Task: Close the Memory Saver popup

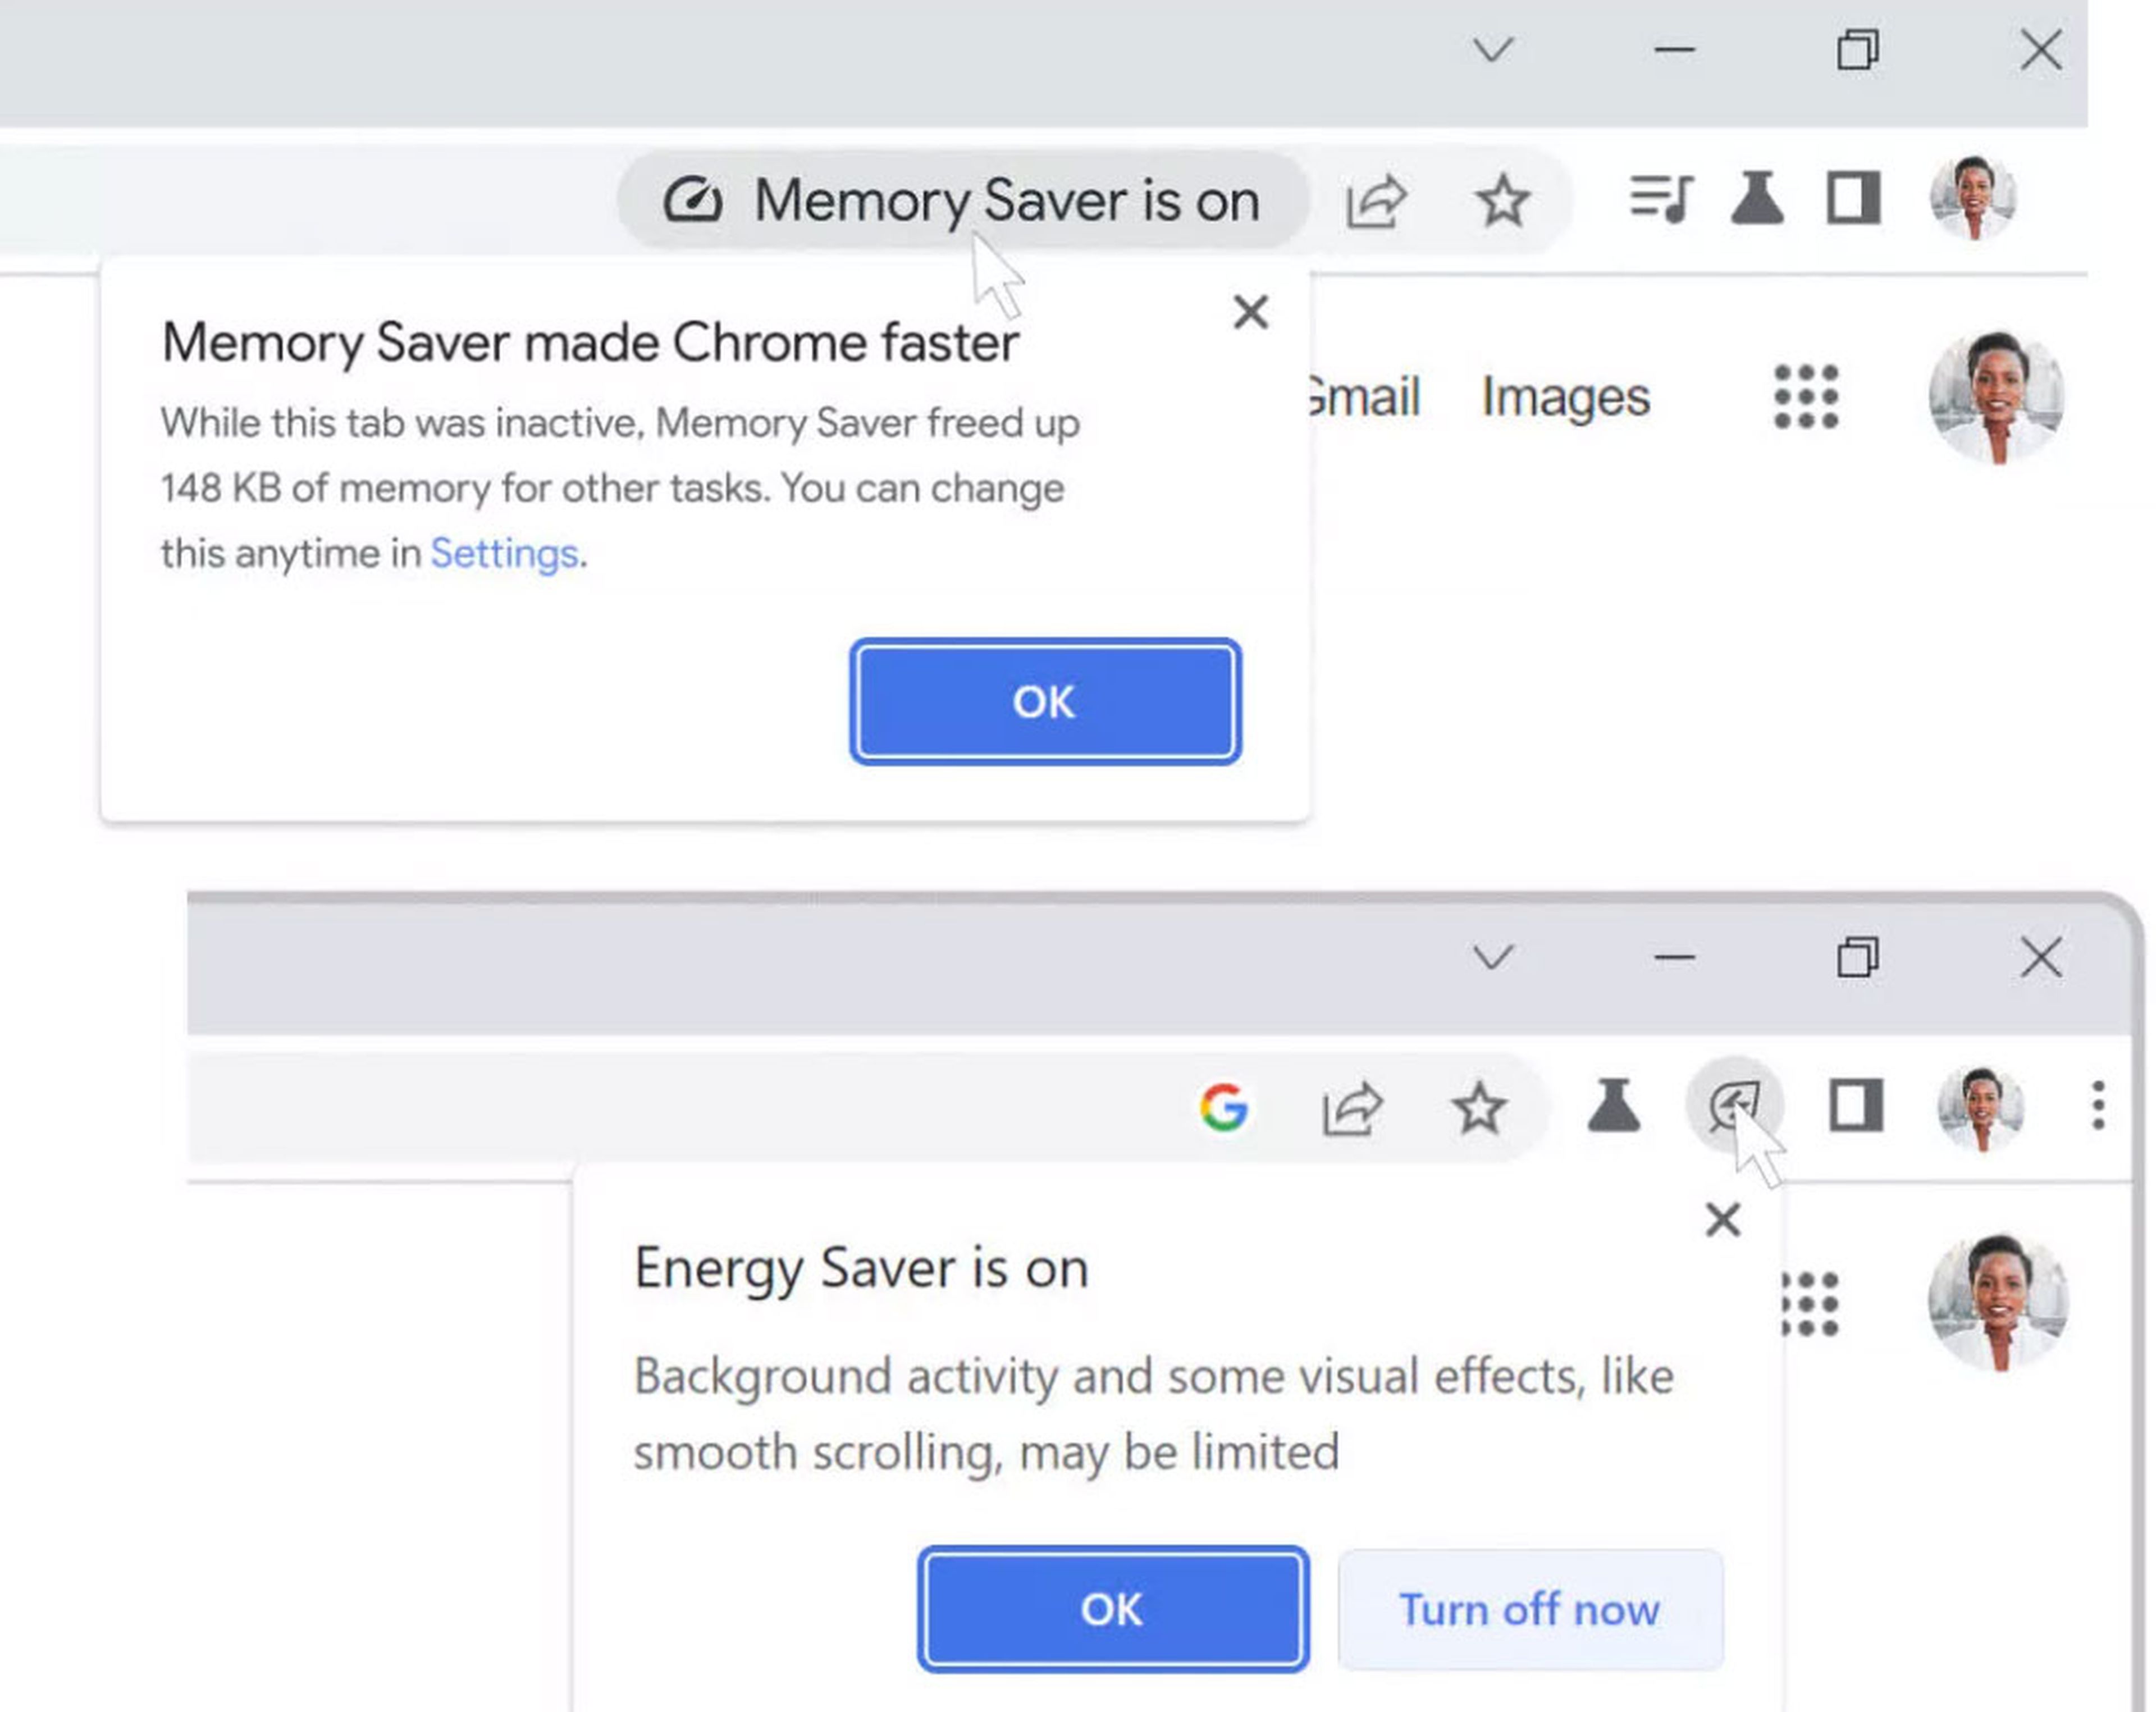Action: (x=1250, y=312)
